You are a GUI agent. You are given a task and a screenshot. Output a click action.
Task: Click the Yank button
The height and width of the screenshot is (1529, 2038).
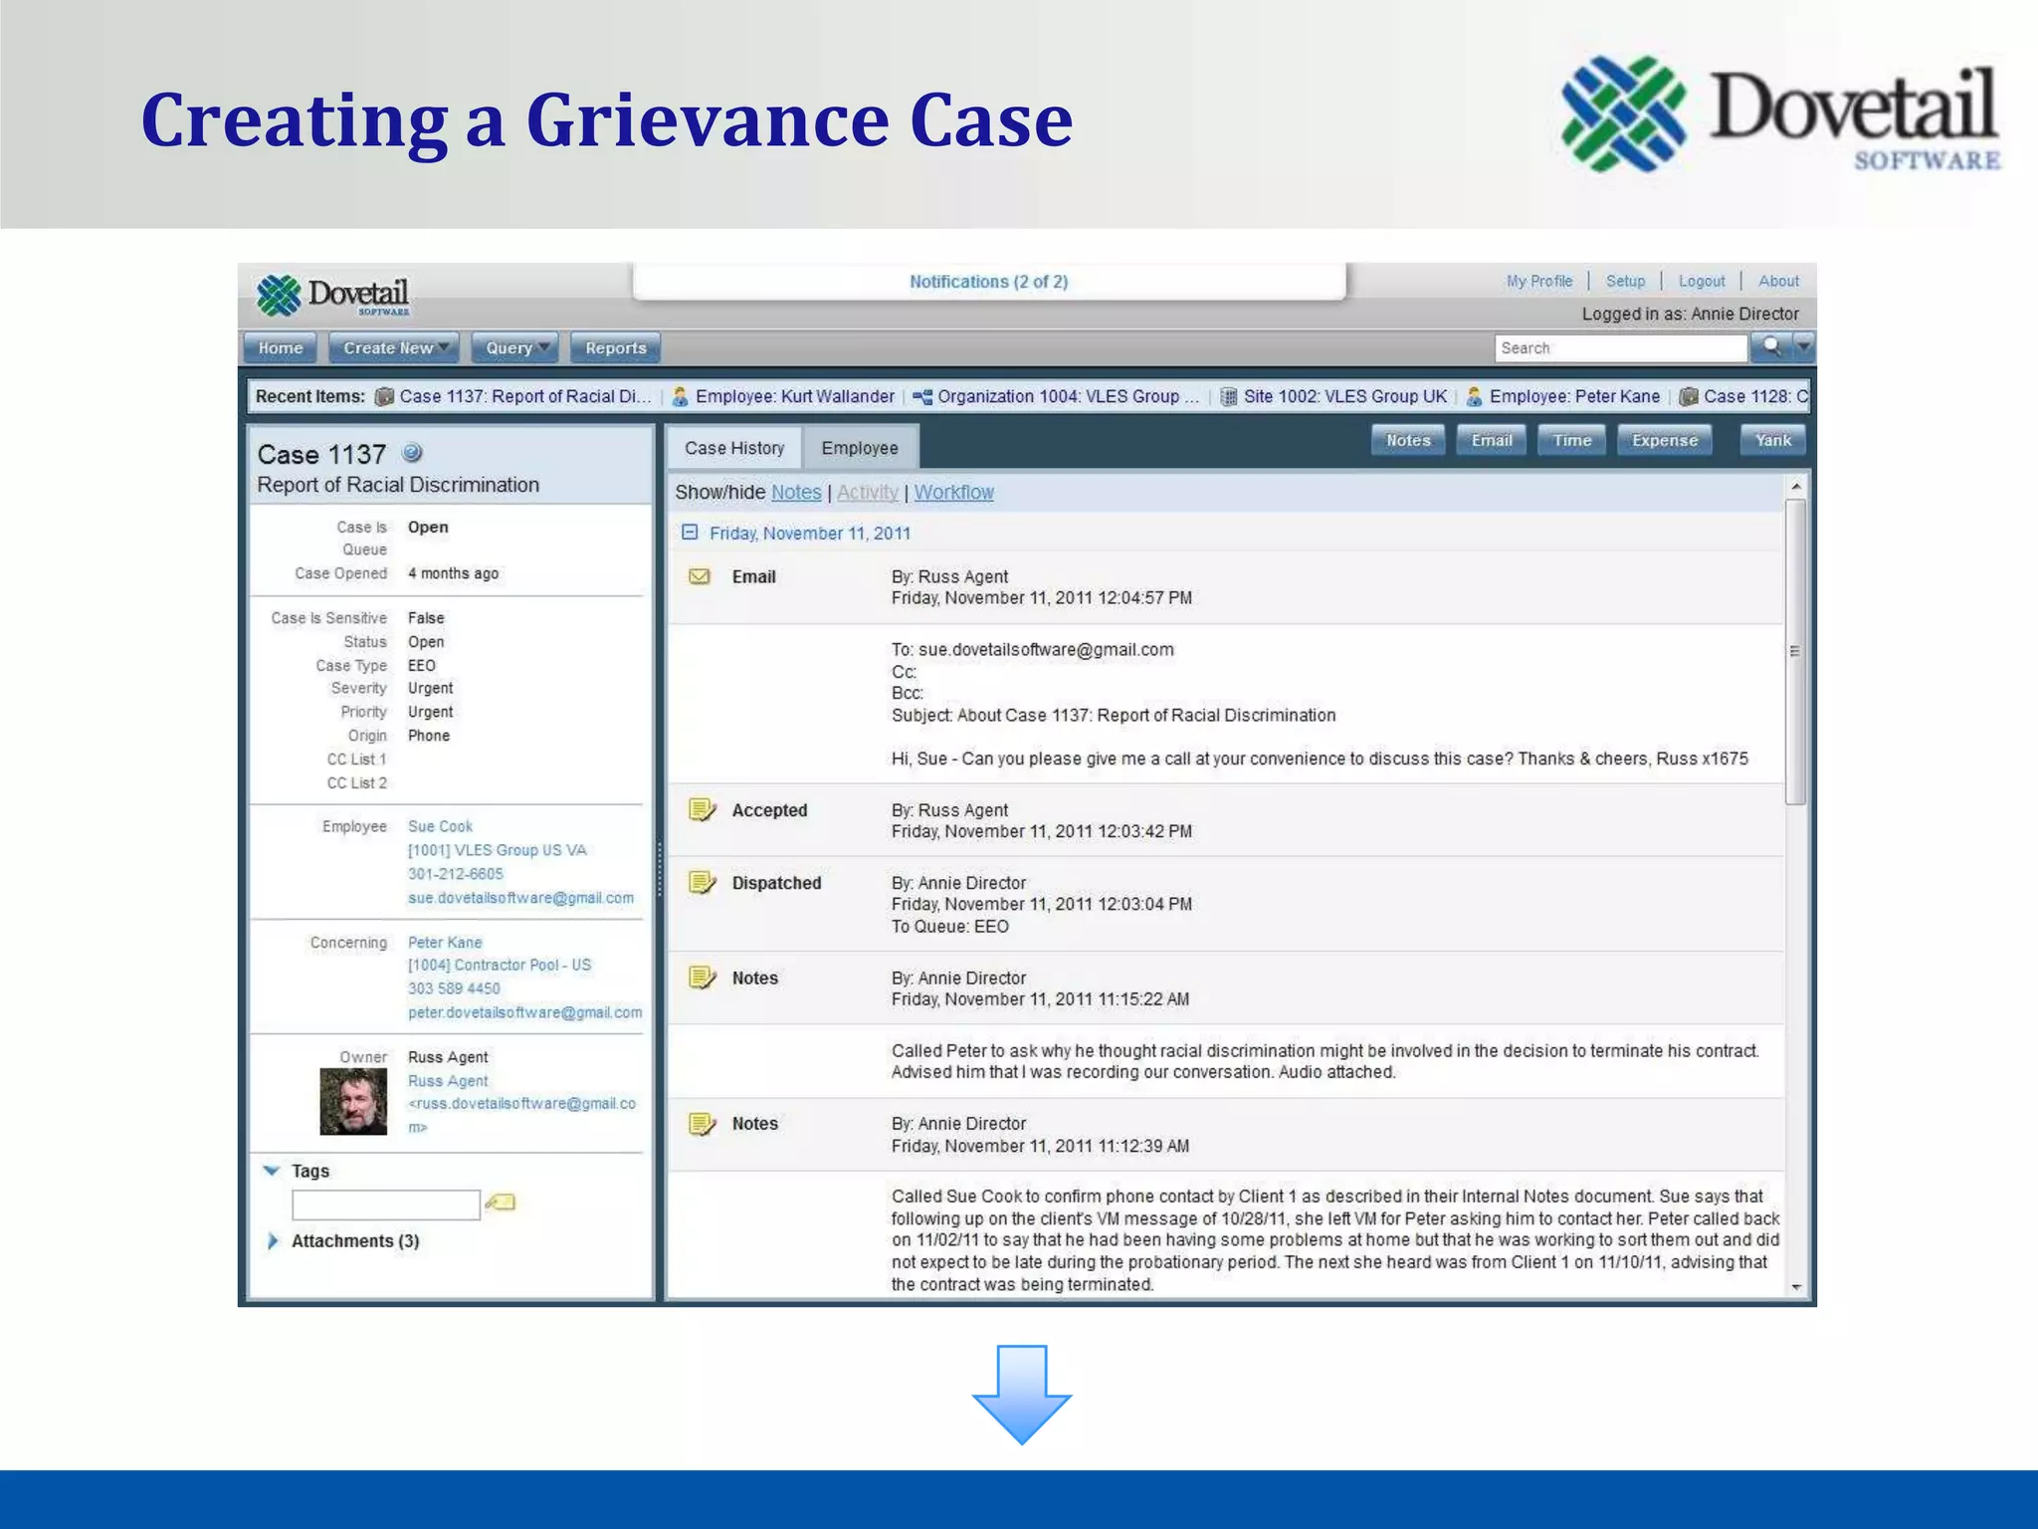(1773, 440)
